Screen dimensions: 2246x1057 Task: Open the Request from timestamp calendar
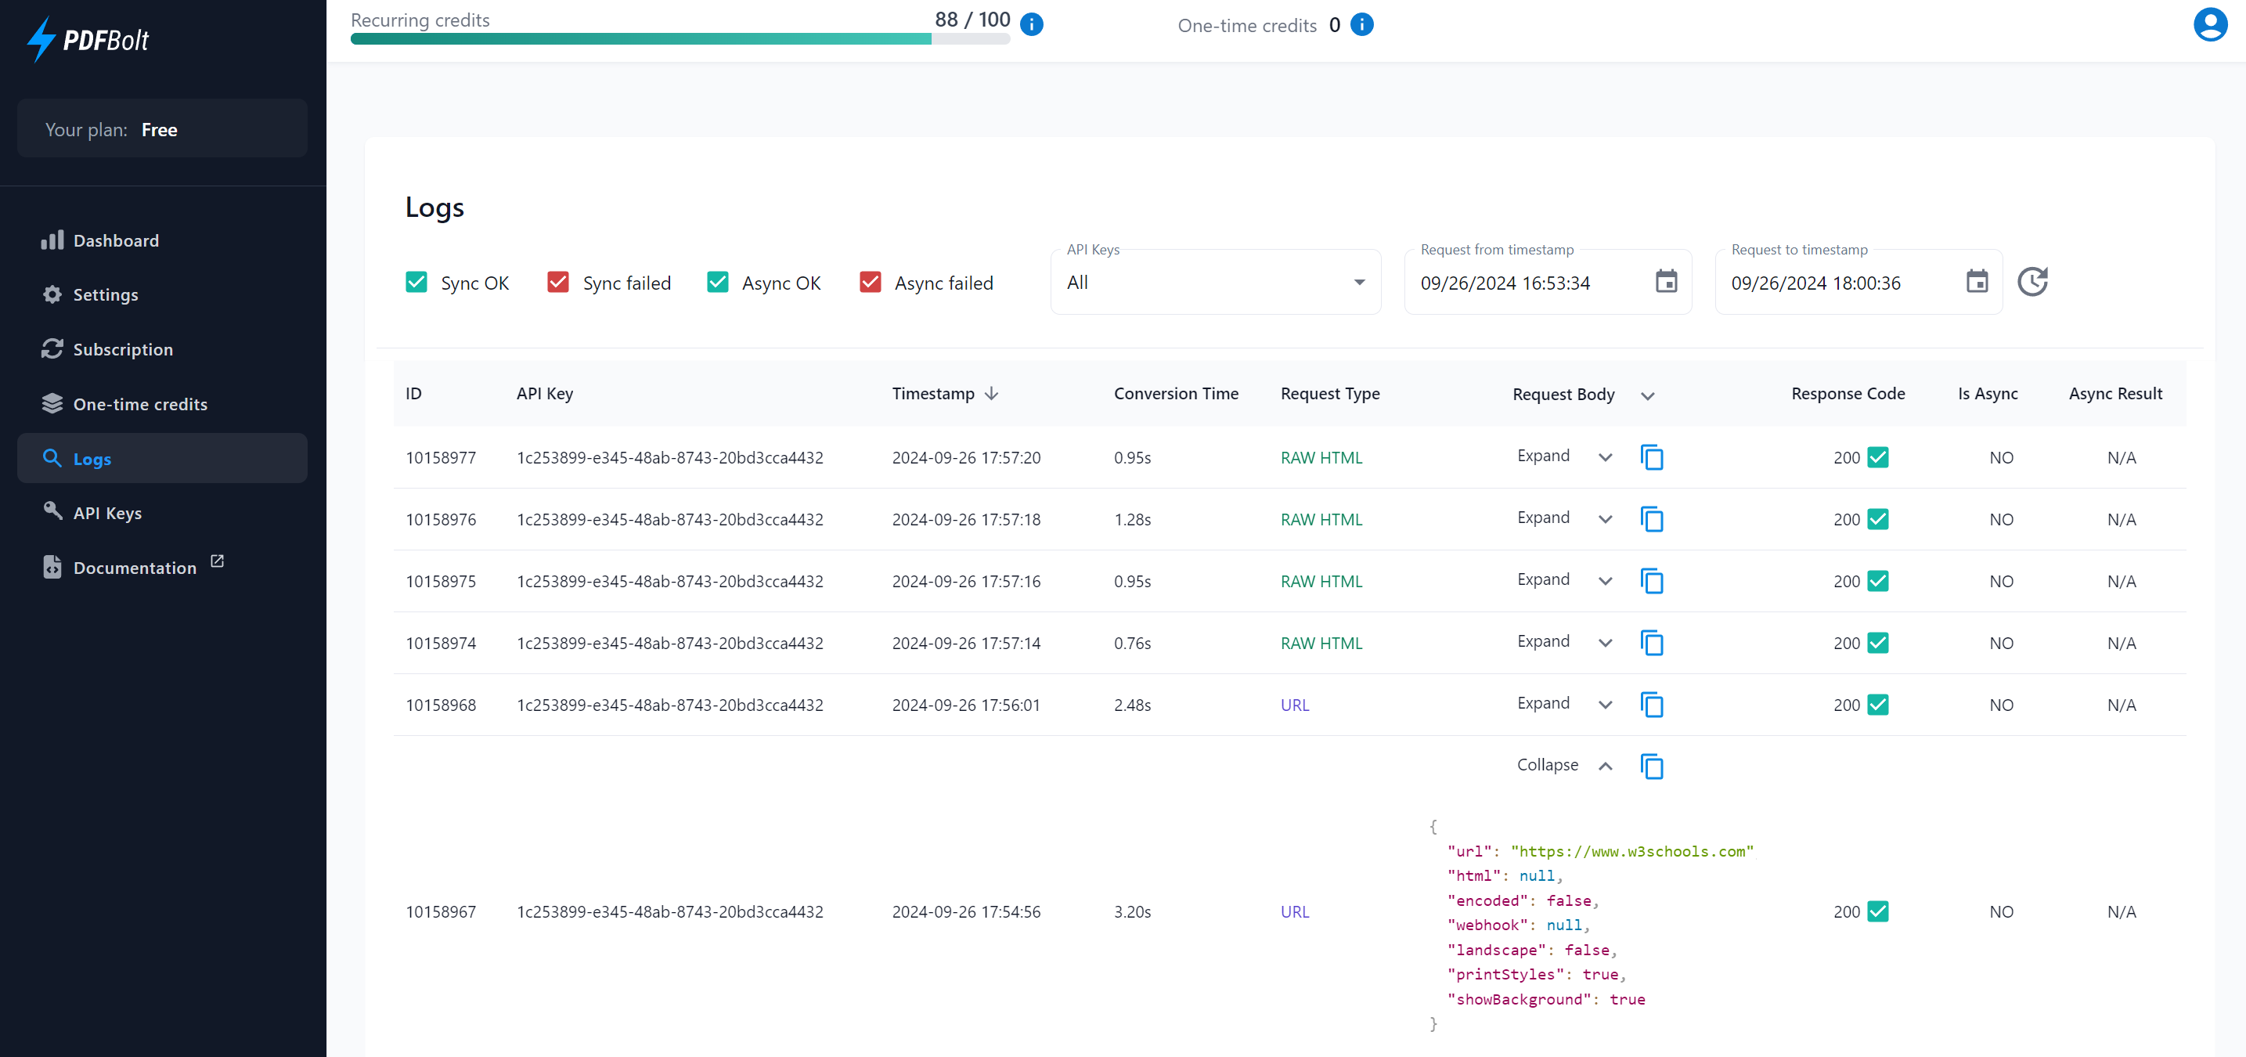pos(1666,282)
